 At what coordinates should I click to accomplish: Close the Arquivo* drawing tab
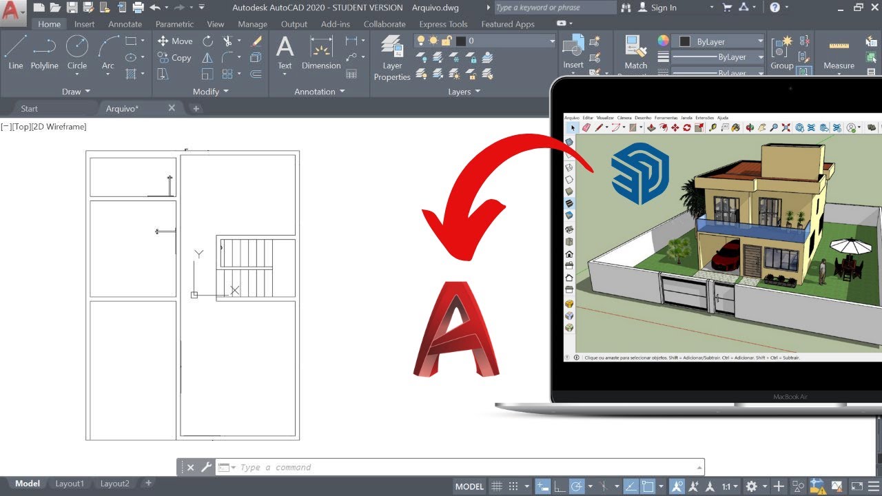pos(172,108)
